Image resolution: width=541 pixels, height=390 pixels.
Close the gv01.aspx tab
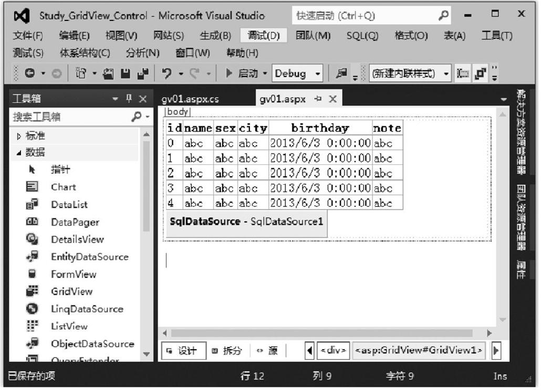point(332,99)
